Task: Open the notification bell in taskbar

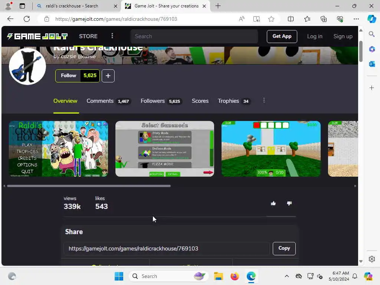Action: click(x=355, y=276)
